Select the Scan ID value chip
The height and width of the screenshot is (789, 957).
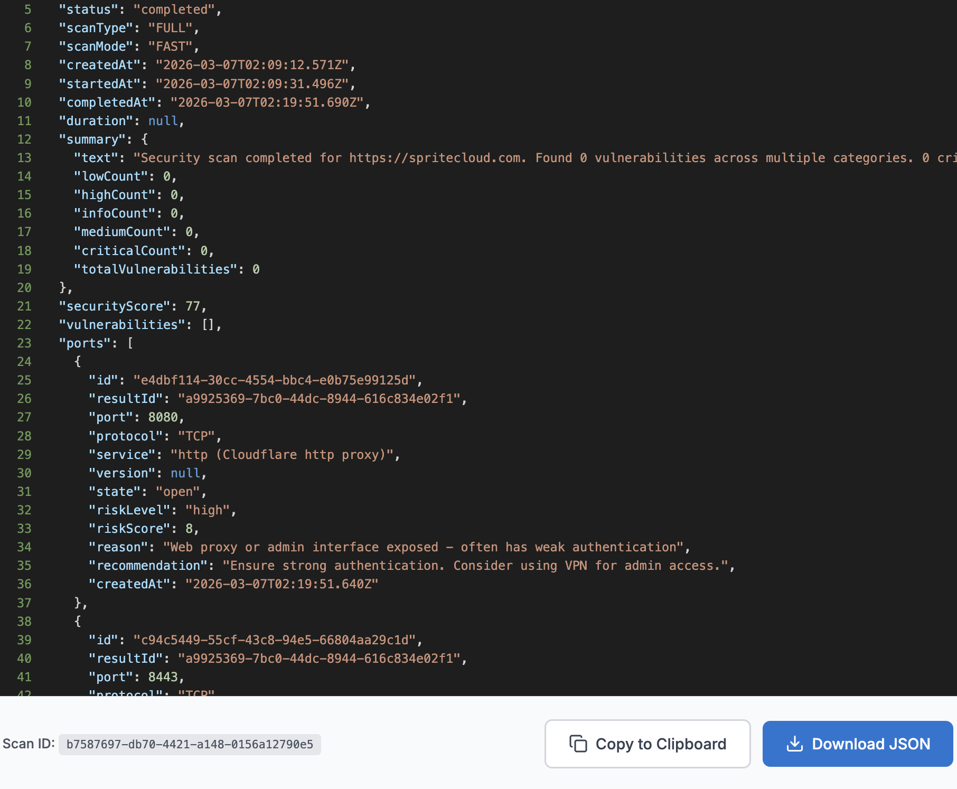pyautogui.click(x=189, y=744)
